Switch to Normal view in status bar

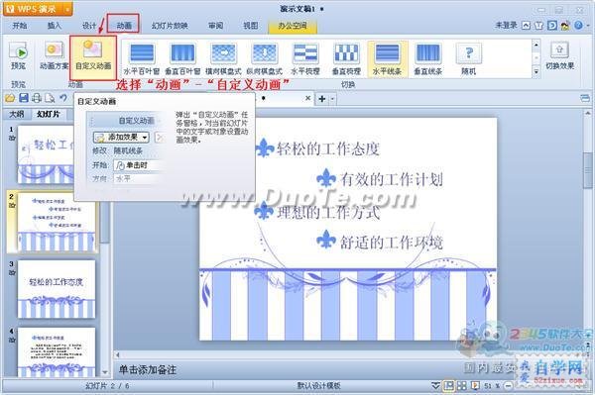click(449, 386)
